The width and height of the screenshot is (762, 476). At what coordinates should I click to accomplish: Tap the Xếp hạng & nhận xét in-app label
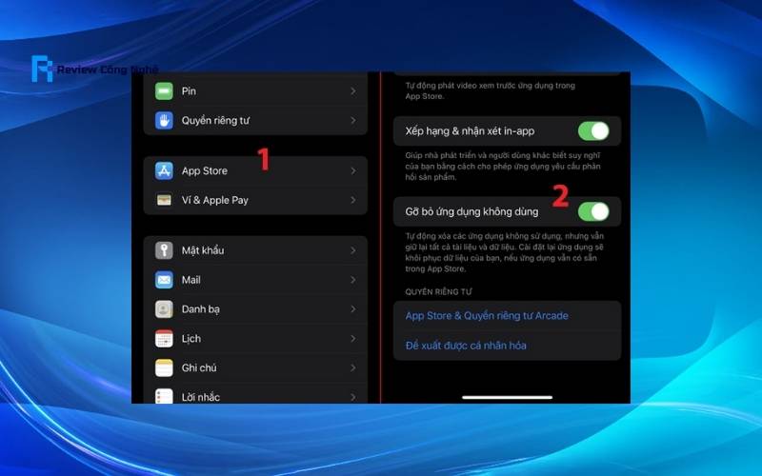[470, 131]
